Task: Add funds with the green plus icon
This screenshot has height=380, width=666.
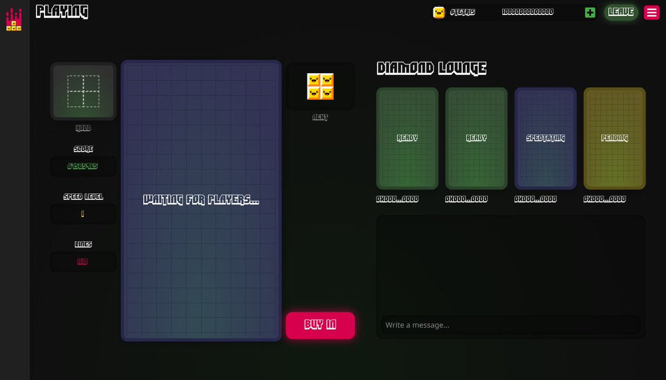Action: 590,12
